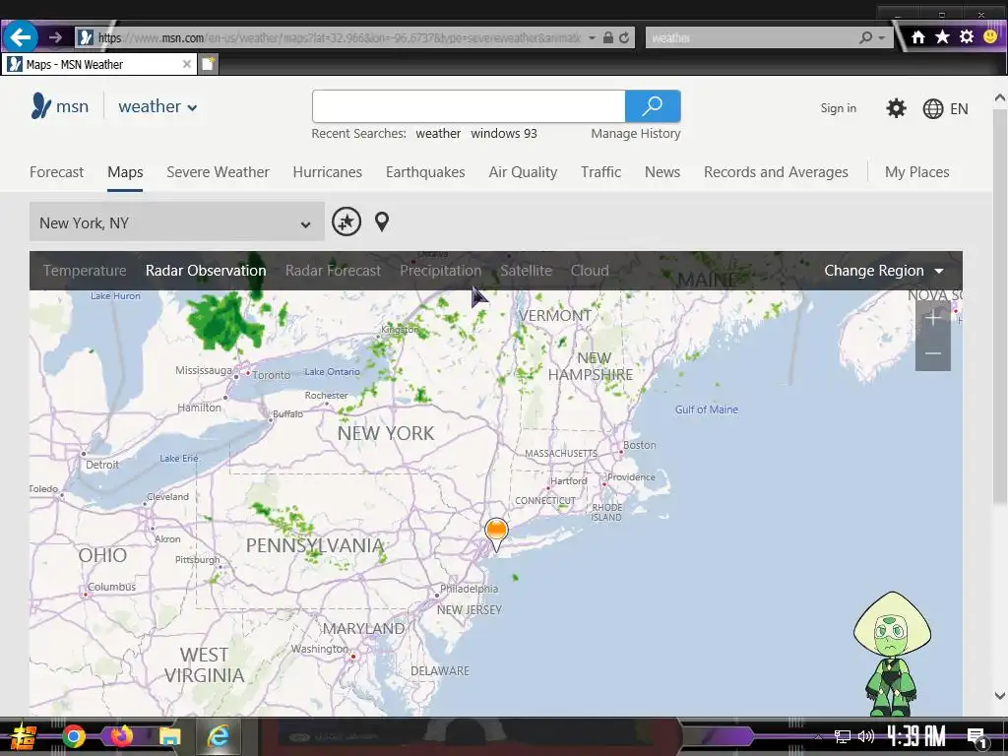Zoom in the map with plus button
The height and width of the screenshot is (756, 1008).
pyautogui.click(x=933, y=318)
